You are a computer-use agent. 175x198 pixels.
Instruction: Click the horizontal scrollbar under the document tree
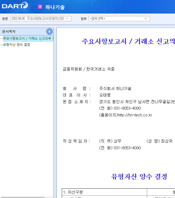click(x=22, y=197)
